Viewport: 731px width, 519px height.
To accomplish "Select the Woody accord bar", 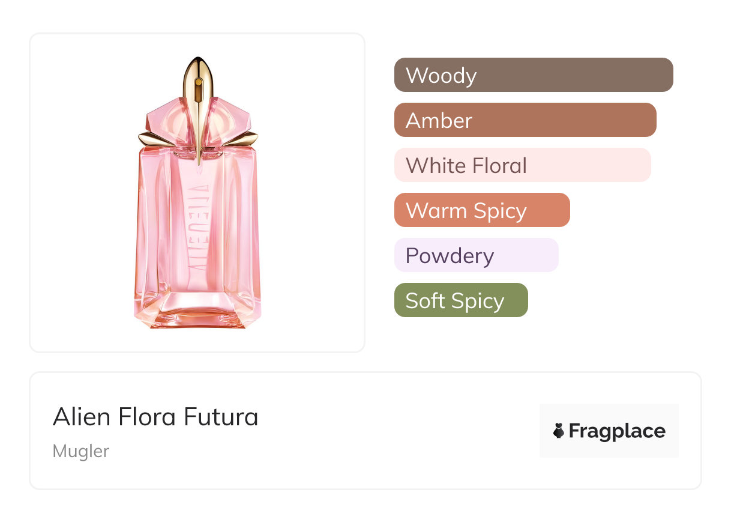I will pos(534,75).
